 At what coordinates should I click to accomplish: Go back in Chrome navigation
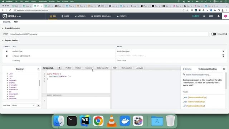(x=3, y=10)
